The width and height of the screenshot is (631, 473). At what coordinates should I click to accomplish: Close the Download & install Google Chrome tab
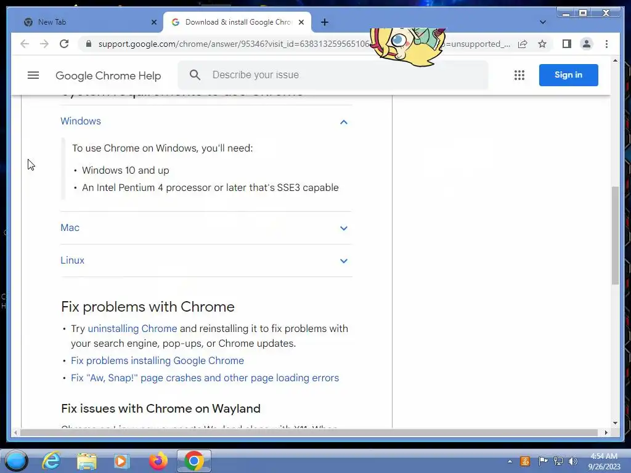(x=301, y=22)
